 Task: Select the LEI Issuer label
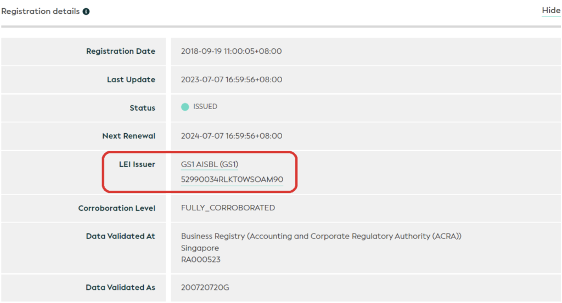[137, 164]
